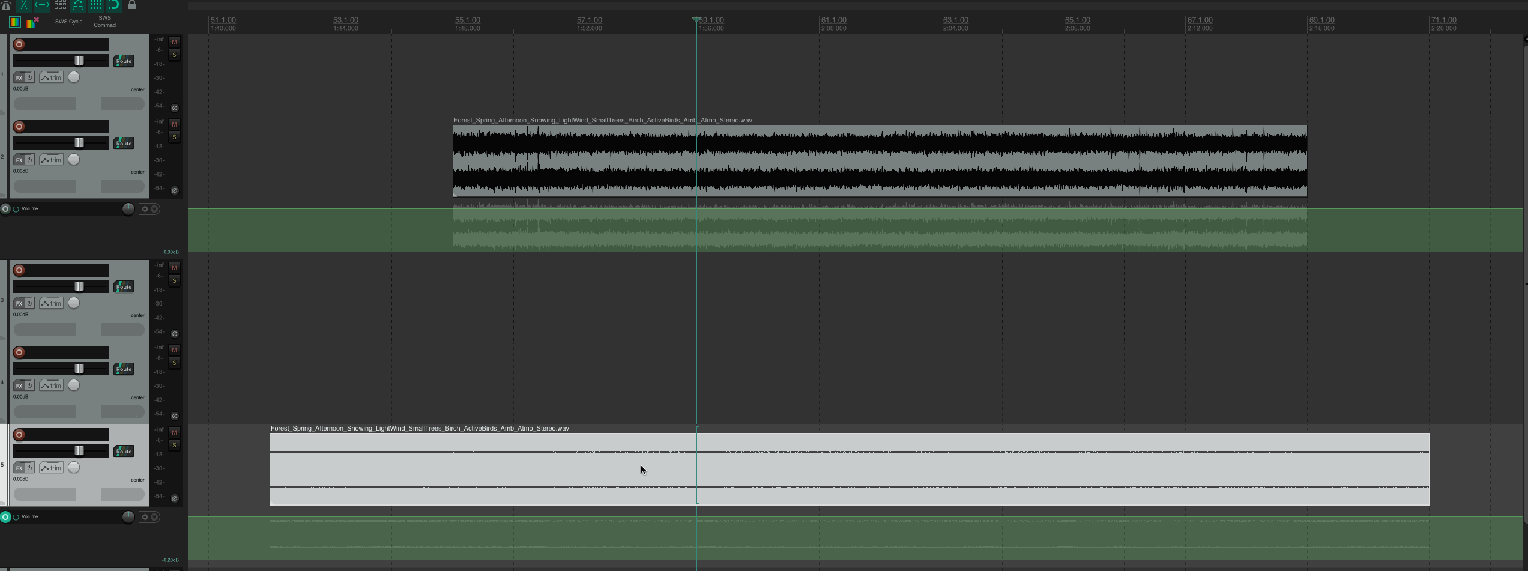Toggle ripple editing grid icon
1528x571 pixels.
[60, 5]
